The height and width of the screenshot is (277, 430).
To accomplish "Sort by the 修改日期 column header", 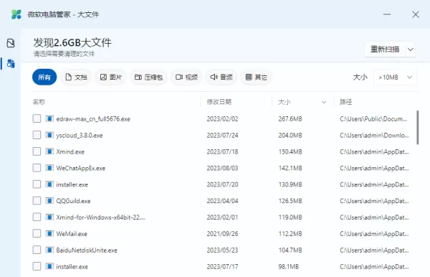I will coord(219,102).
